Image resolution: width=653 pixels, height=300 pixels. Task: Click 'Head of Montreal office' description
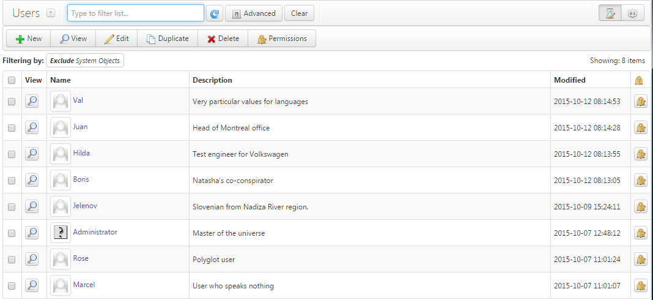click(x=231, y=128)
